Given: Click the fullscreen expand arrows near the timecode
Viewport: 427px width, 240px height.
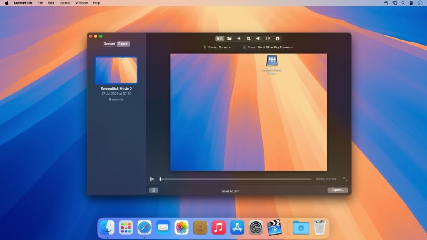Looking at the screenshot, I should click(345, 179).
